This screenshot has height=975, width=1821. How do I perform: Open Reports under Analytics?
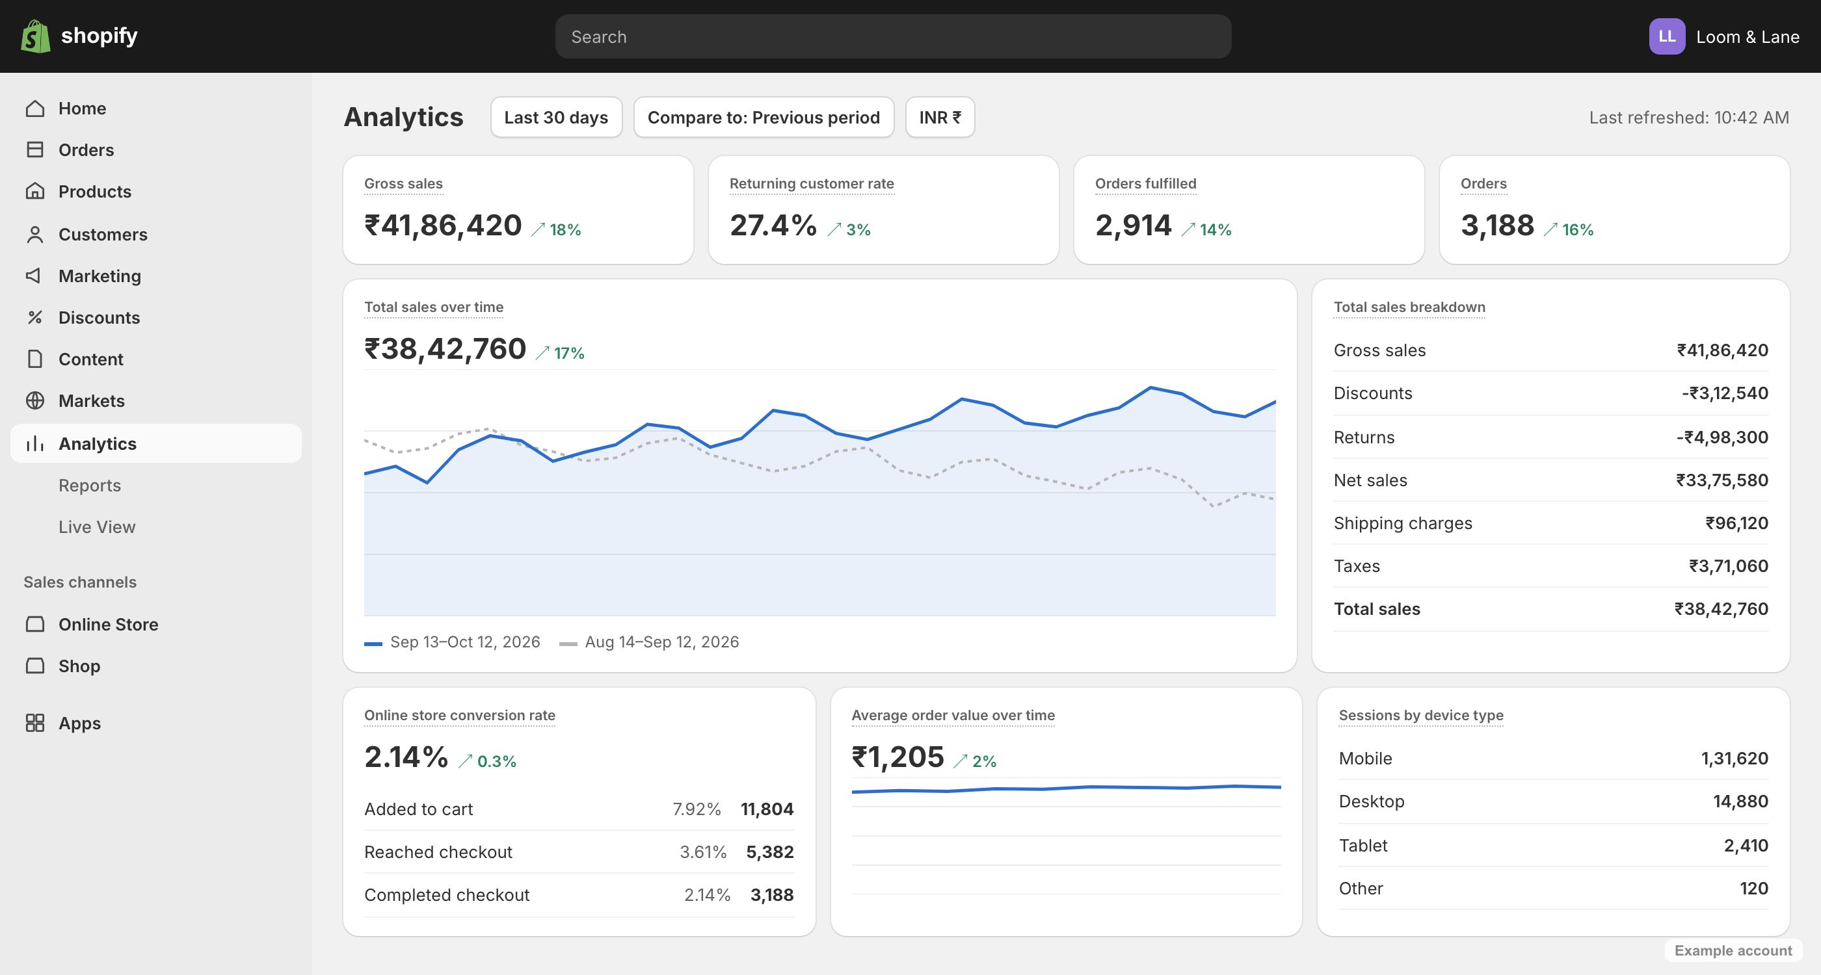pyautogui.click(x=90, y=486)
